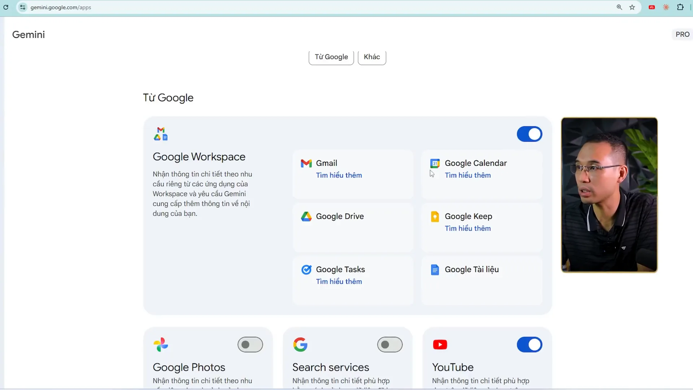Viewport: 693px width, 390px height.
Task: Open the site information icon in the address bar
Action: pos(23,7)
